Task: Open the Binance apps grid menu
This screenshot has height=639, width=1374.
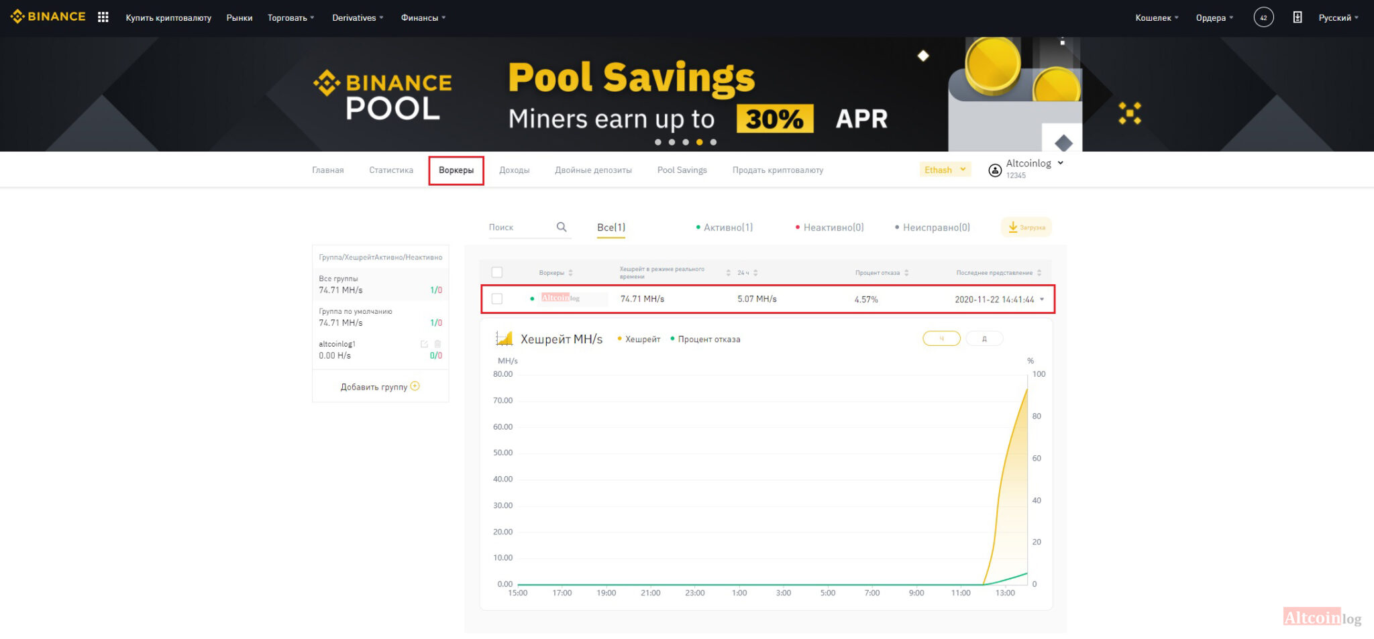Action: [x=102, y=16]
